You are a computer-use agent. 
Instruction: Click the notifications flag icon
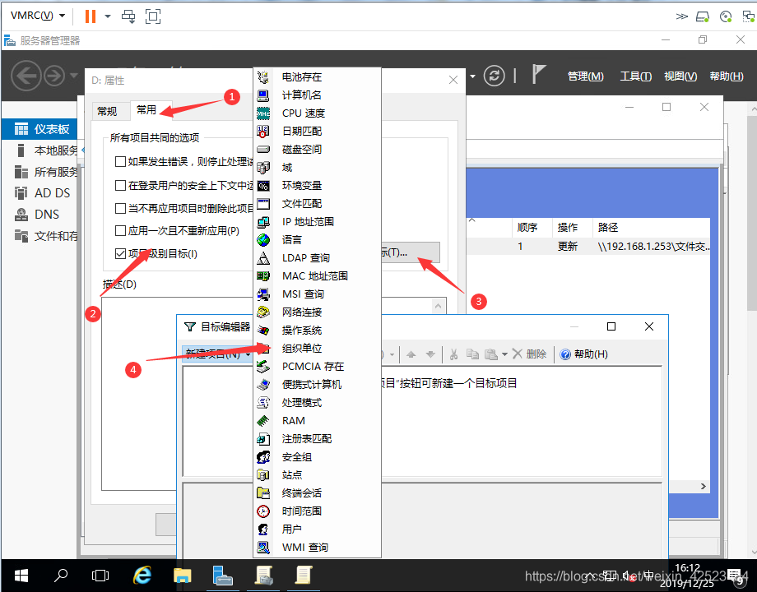tap(538, 74)
